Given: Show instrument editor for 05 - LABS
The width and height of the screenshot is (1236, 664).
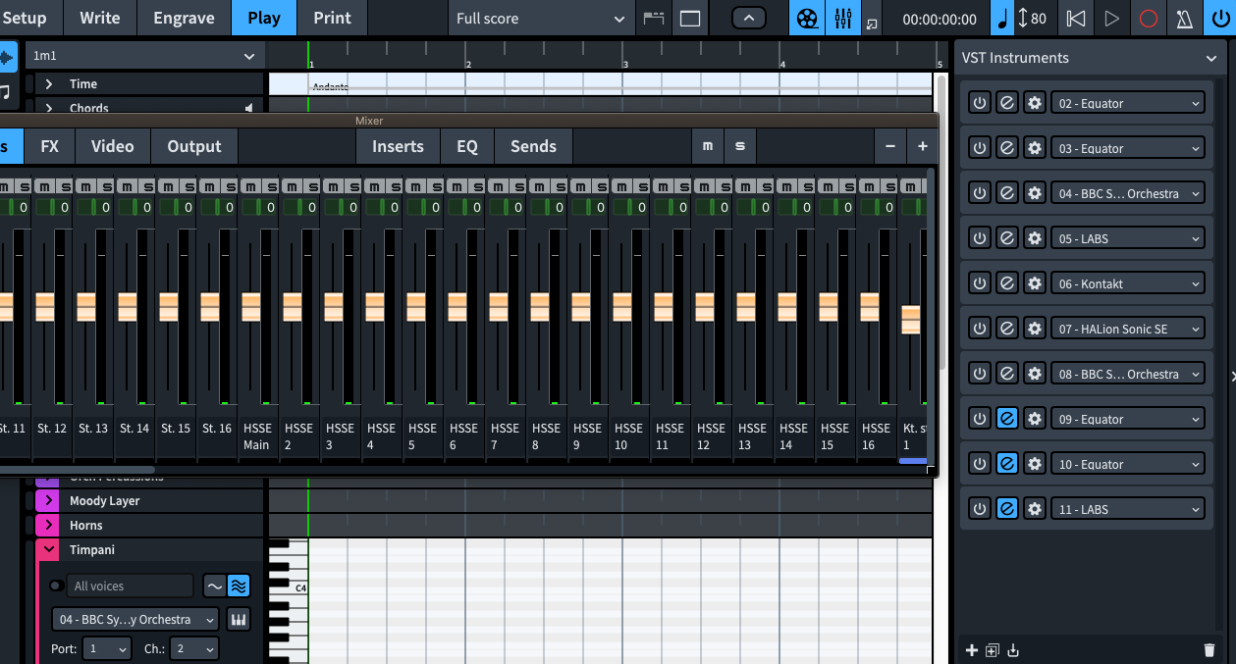Looking at the screenshot, I should pos(1006,238).
